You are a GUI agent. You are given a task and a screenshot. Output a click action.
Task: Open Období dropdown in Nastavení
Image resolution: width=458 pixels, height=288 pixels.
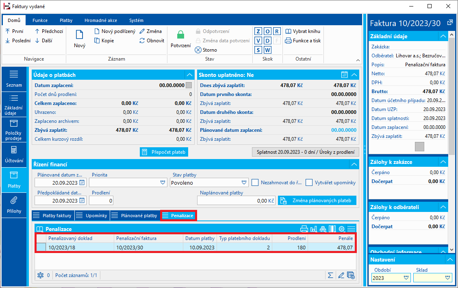point(406,278)
